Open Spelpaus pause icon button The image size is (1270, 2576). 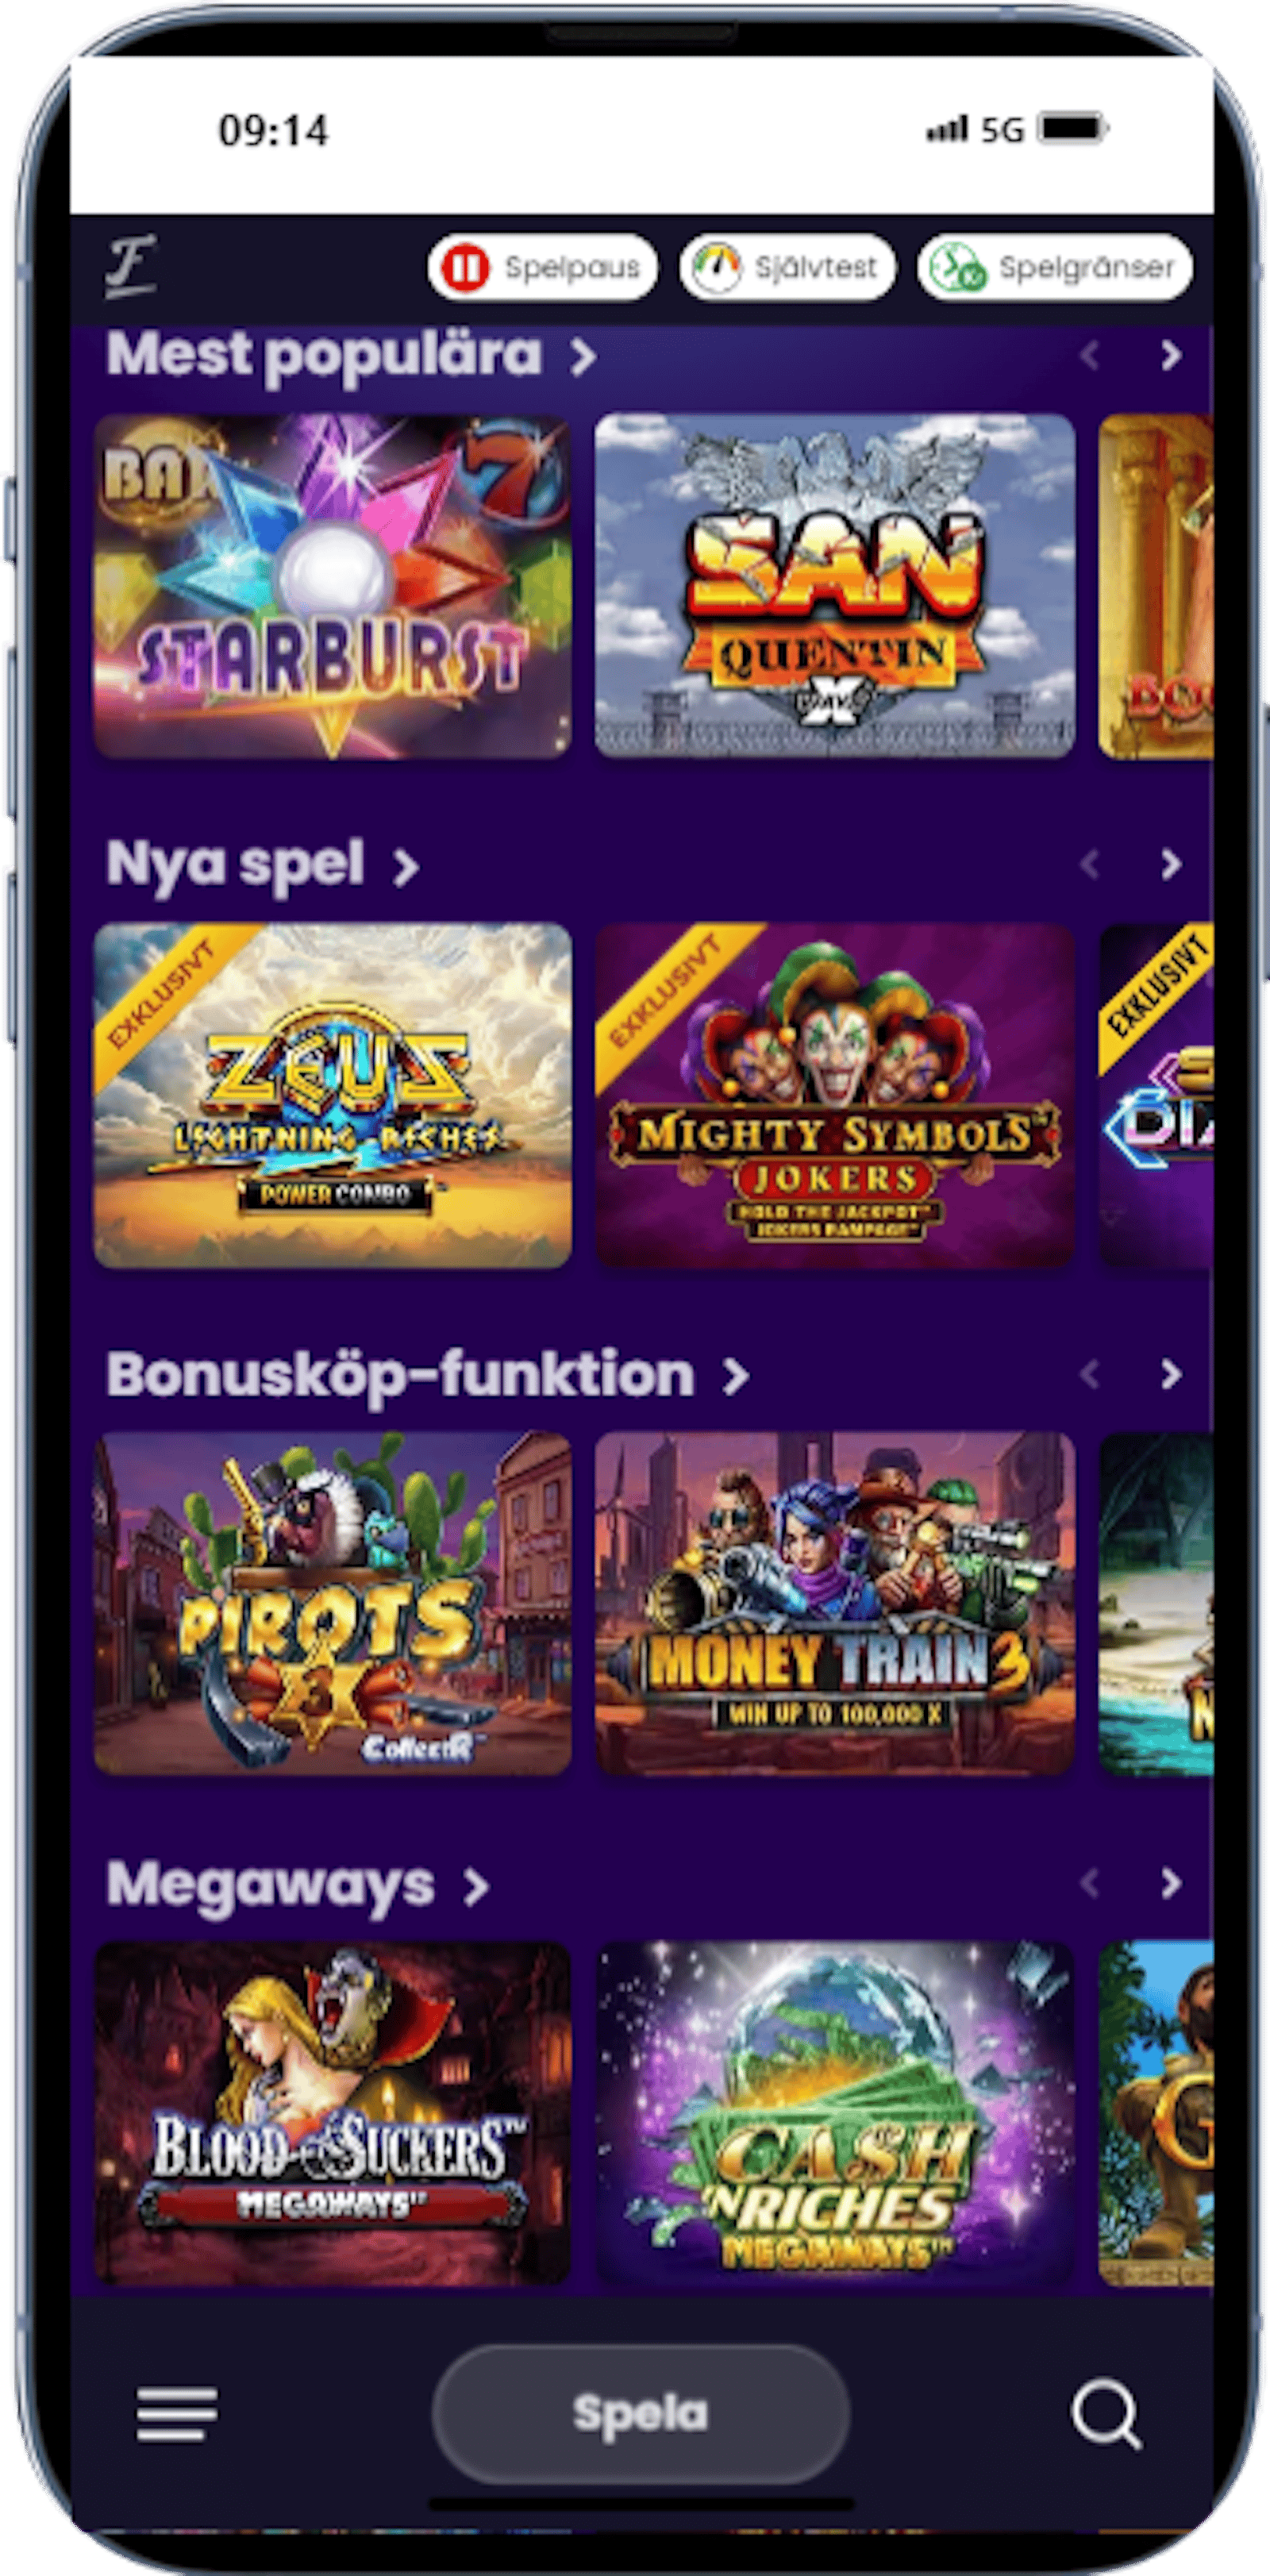(x=543, y=267)
